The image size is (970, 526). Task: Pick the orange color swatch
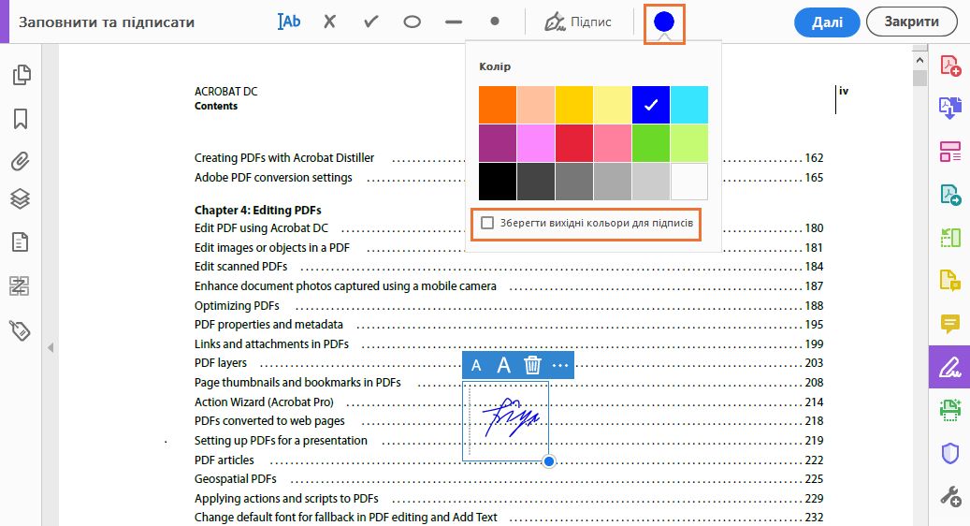pyautogui.click(x=498, y=105)
